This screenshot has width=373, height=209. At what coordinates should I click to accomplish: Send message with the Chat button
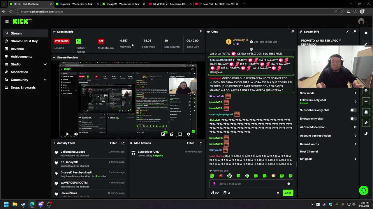tap(288, 193)
